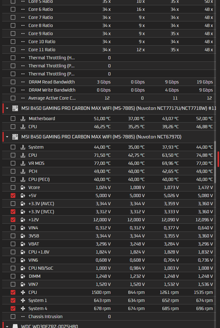Click the voltage icon beside VIN6

pyautogui.click(x=23, y=260)
